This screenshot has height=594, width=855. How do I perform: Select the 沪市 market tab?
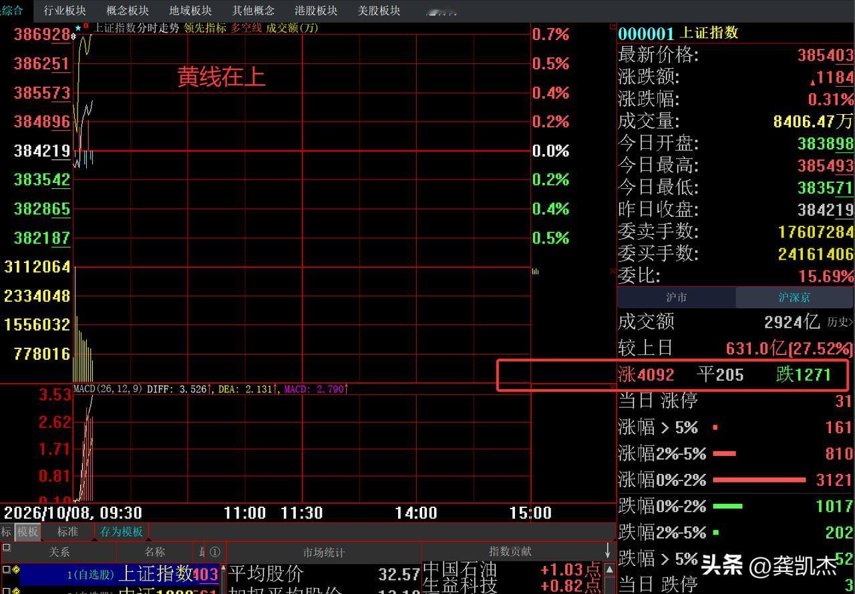(x=676, y=298)
